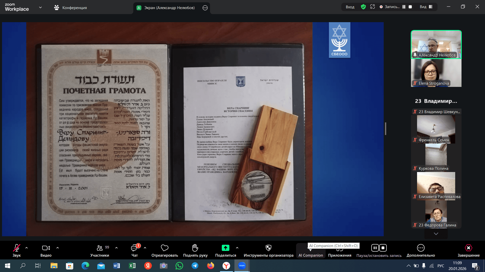Open the Чат panel
The image size is (485, 272).
click(135, 250)
